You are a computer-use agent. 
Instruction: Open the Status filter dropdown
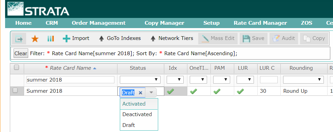[x=140, y=80]
